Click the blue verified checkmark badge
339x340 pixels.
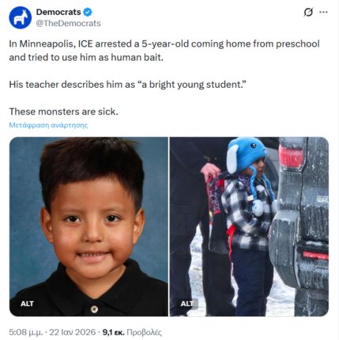point(88,12)
